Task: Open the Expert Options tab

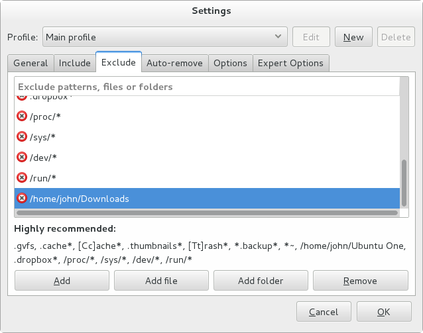Action: (x=290, y=64)
